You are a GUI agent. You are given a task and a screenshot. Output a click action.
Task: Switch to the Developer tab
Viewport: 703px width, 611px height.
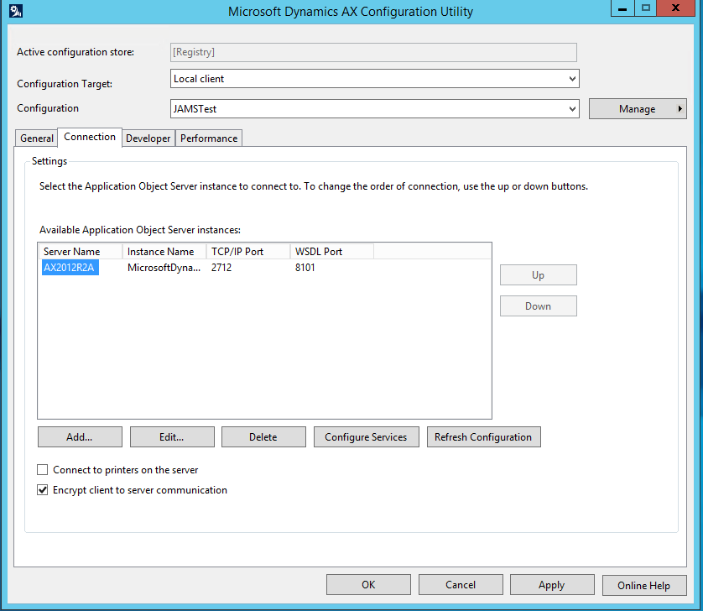click(x=148, y=137)
